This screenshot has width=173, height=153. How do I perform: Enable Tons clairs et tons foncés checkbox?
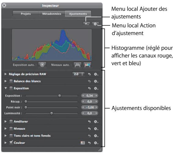click(11, 135)
